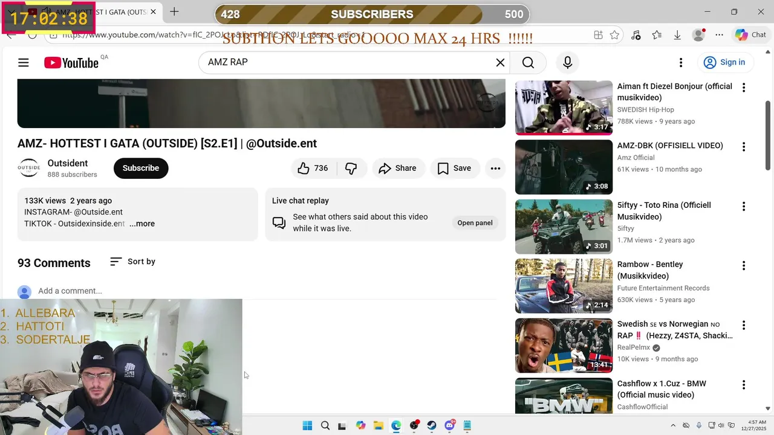Image resolution: width=774 pixels, height=435 pixels.
Task: Open Future Entertainment Records channel
Action: [x=663, y=288]
